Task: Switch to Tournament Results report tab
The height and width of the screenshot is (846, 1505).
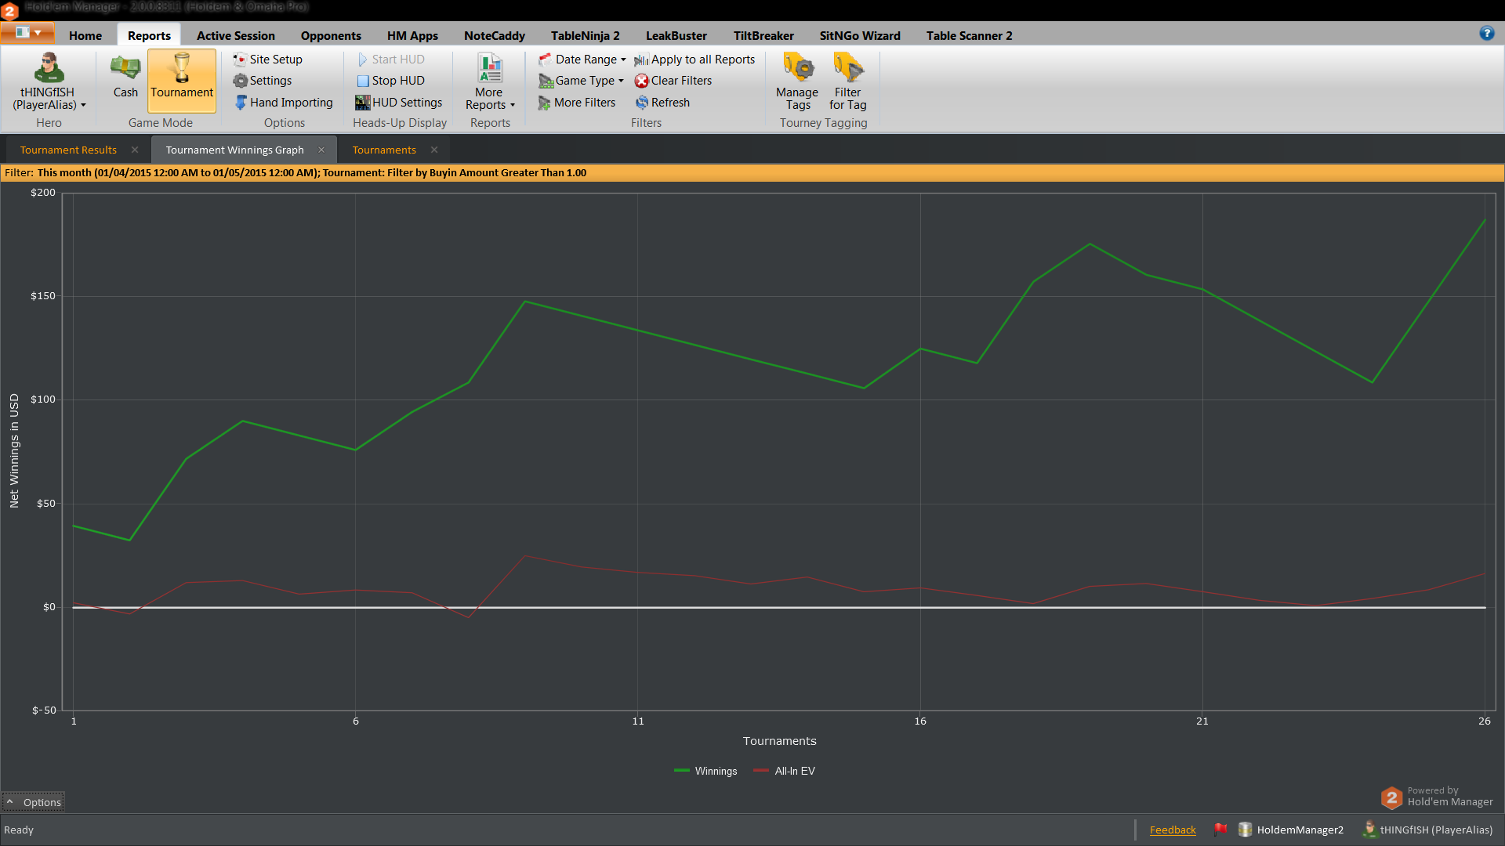Action: tap(69, 150)
